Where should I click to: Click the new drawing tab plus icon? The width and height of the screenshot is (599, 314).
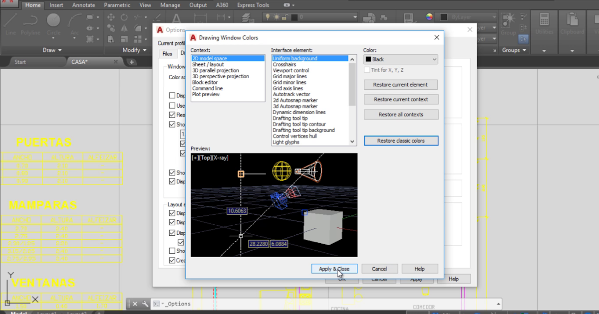point(132,62)
